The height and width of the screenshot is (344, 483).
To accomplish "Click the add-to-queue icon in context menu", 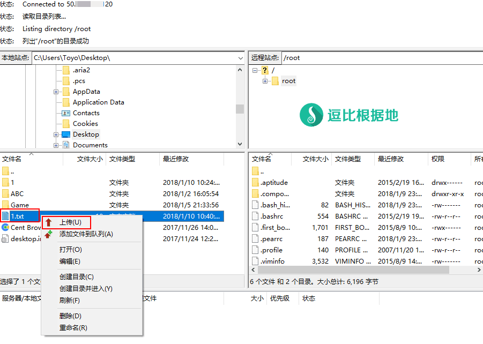I will [49, 234].
